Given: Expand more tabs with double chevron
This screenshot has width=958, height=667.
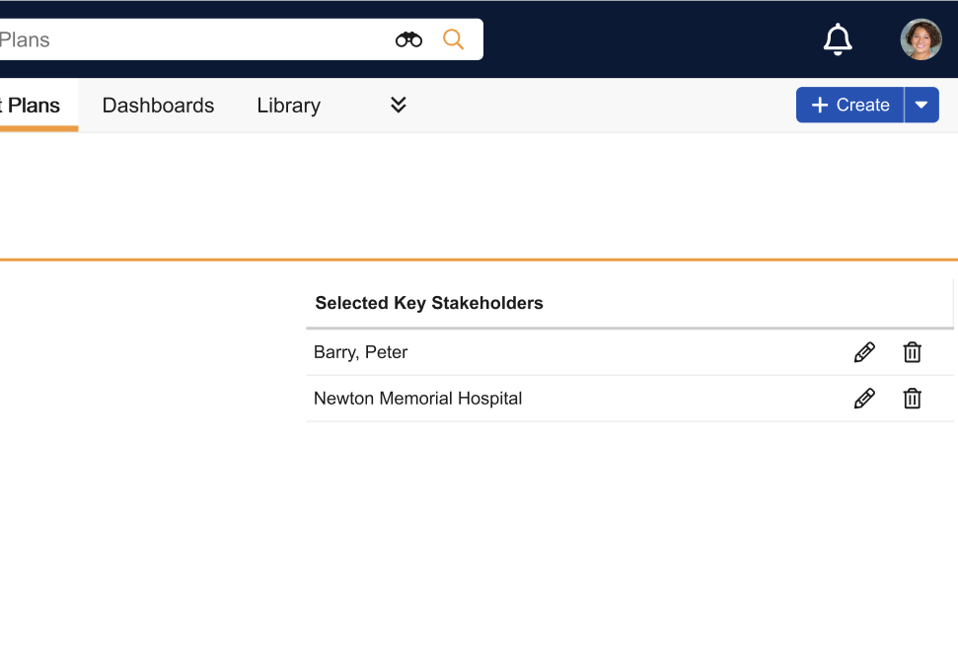Looking at the screenshot, I should point(399,106).
